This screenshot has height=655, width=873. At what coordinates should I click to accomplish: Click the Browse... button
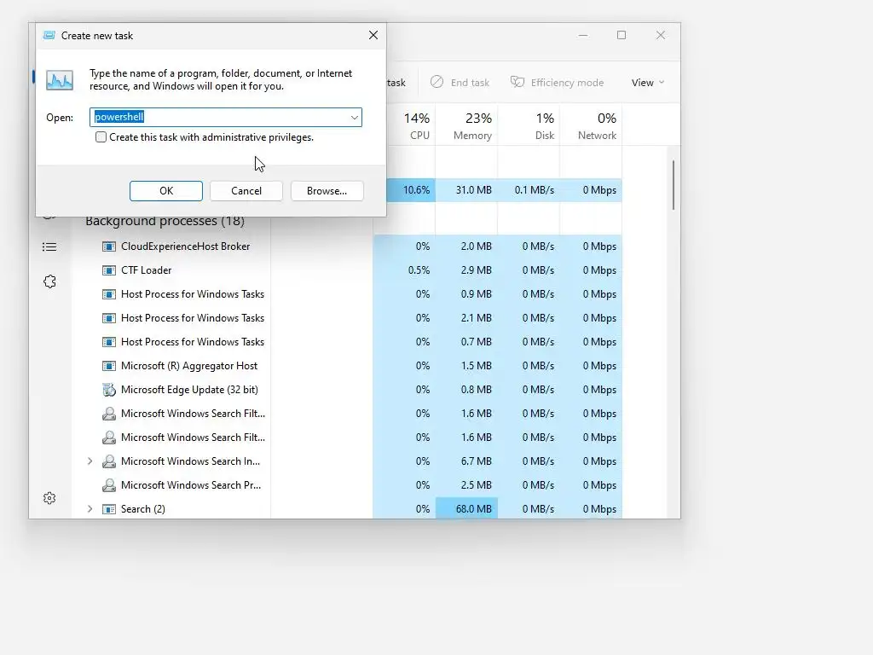point(327,190)
